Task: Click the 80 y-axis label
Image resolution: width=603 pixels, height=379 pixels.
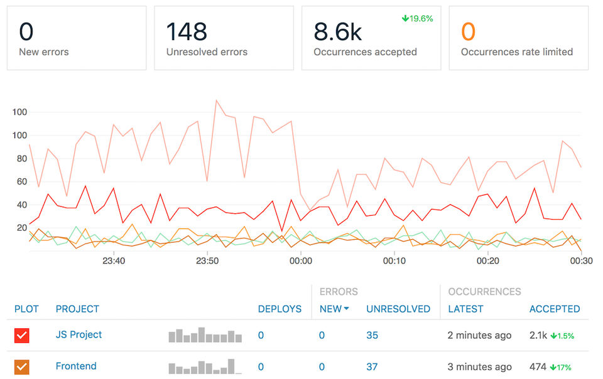Action: [22, 159]
